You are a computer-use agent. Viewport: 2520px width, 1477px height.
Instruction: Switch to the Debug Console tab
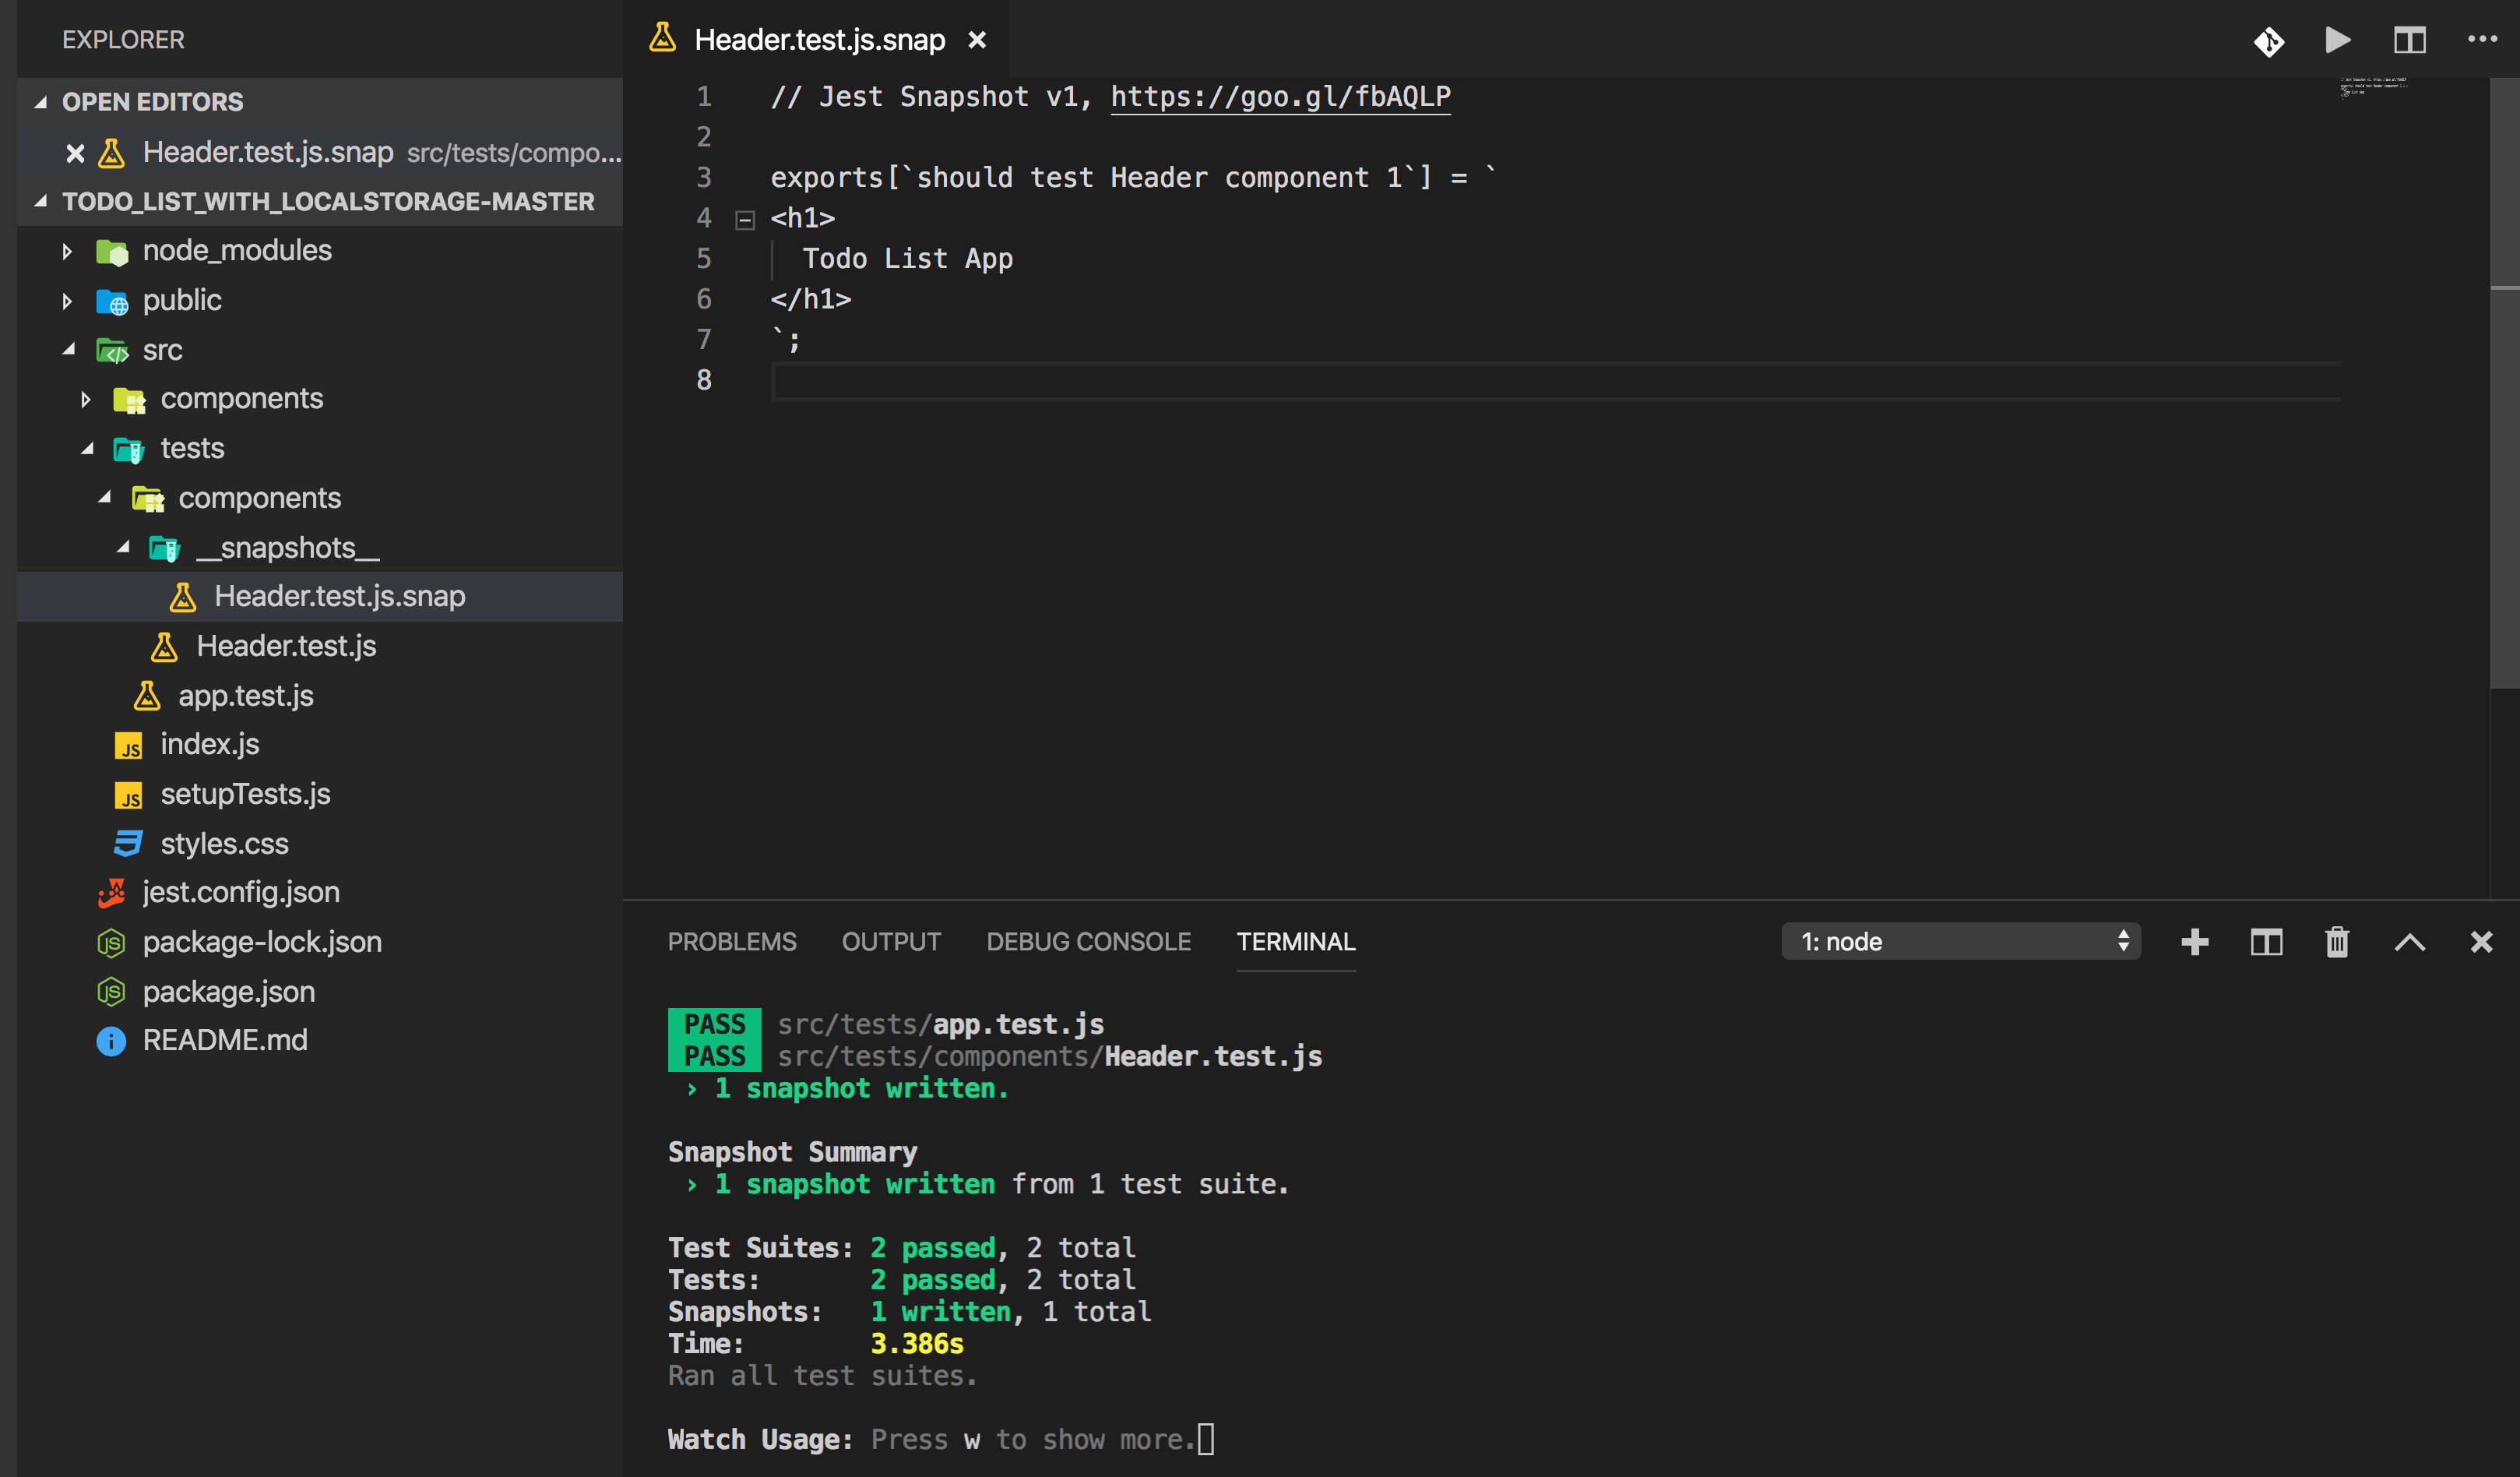click(1088, 942)
